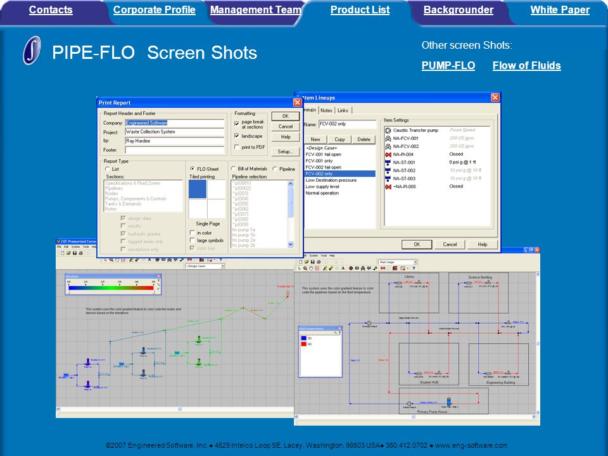Click the NA-ST-003 tank icon

coord(388,179)
